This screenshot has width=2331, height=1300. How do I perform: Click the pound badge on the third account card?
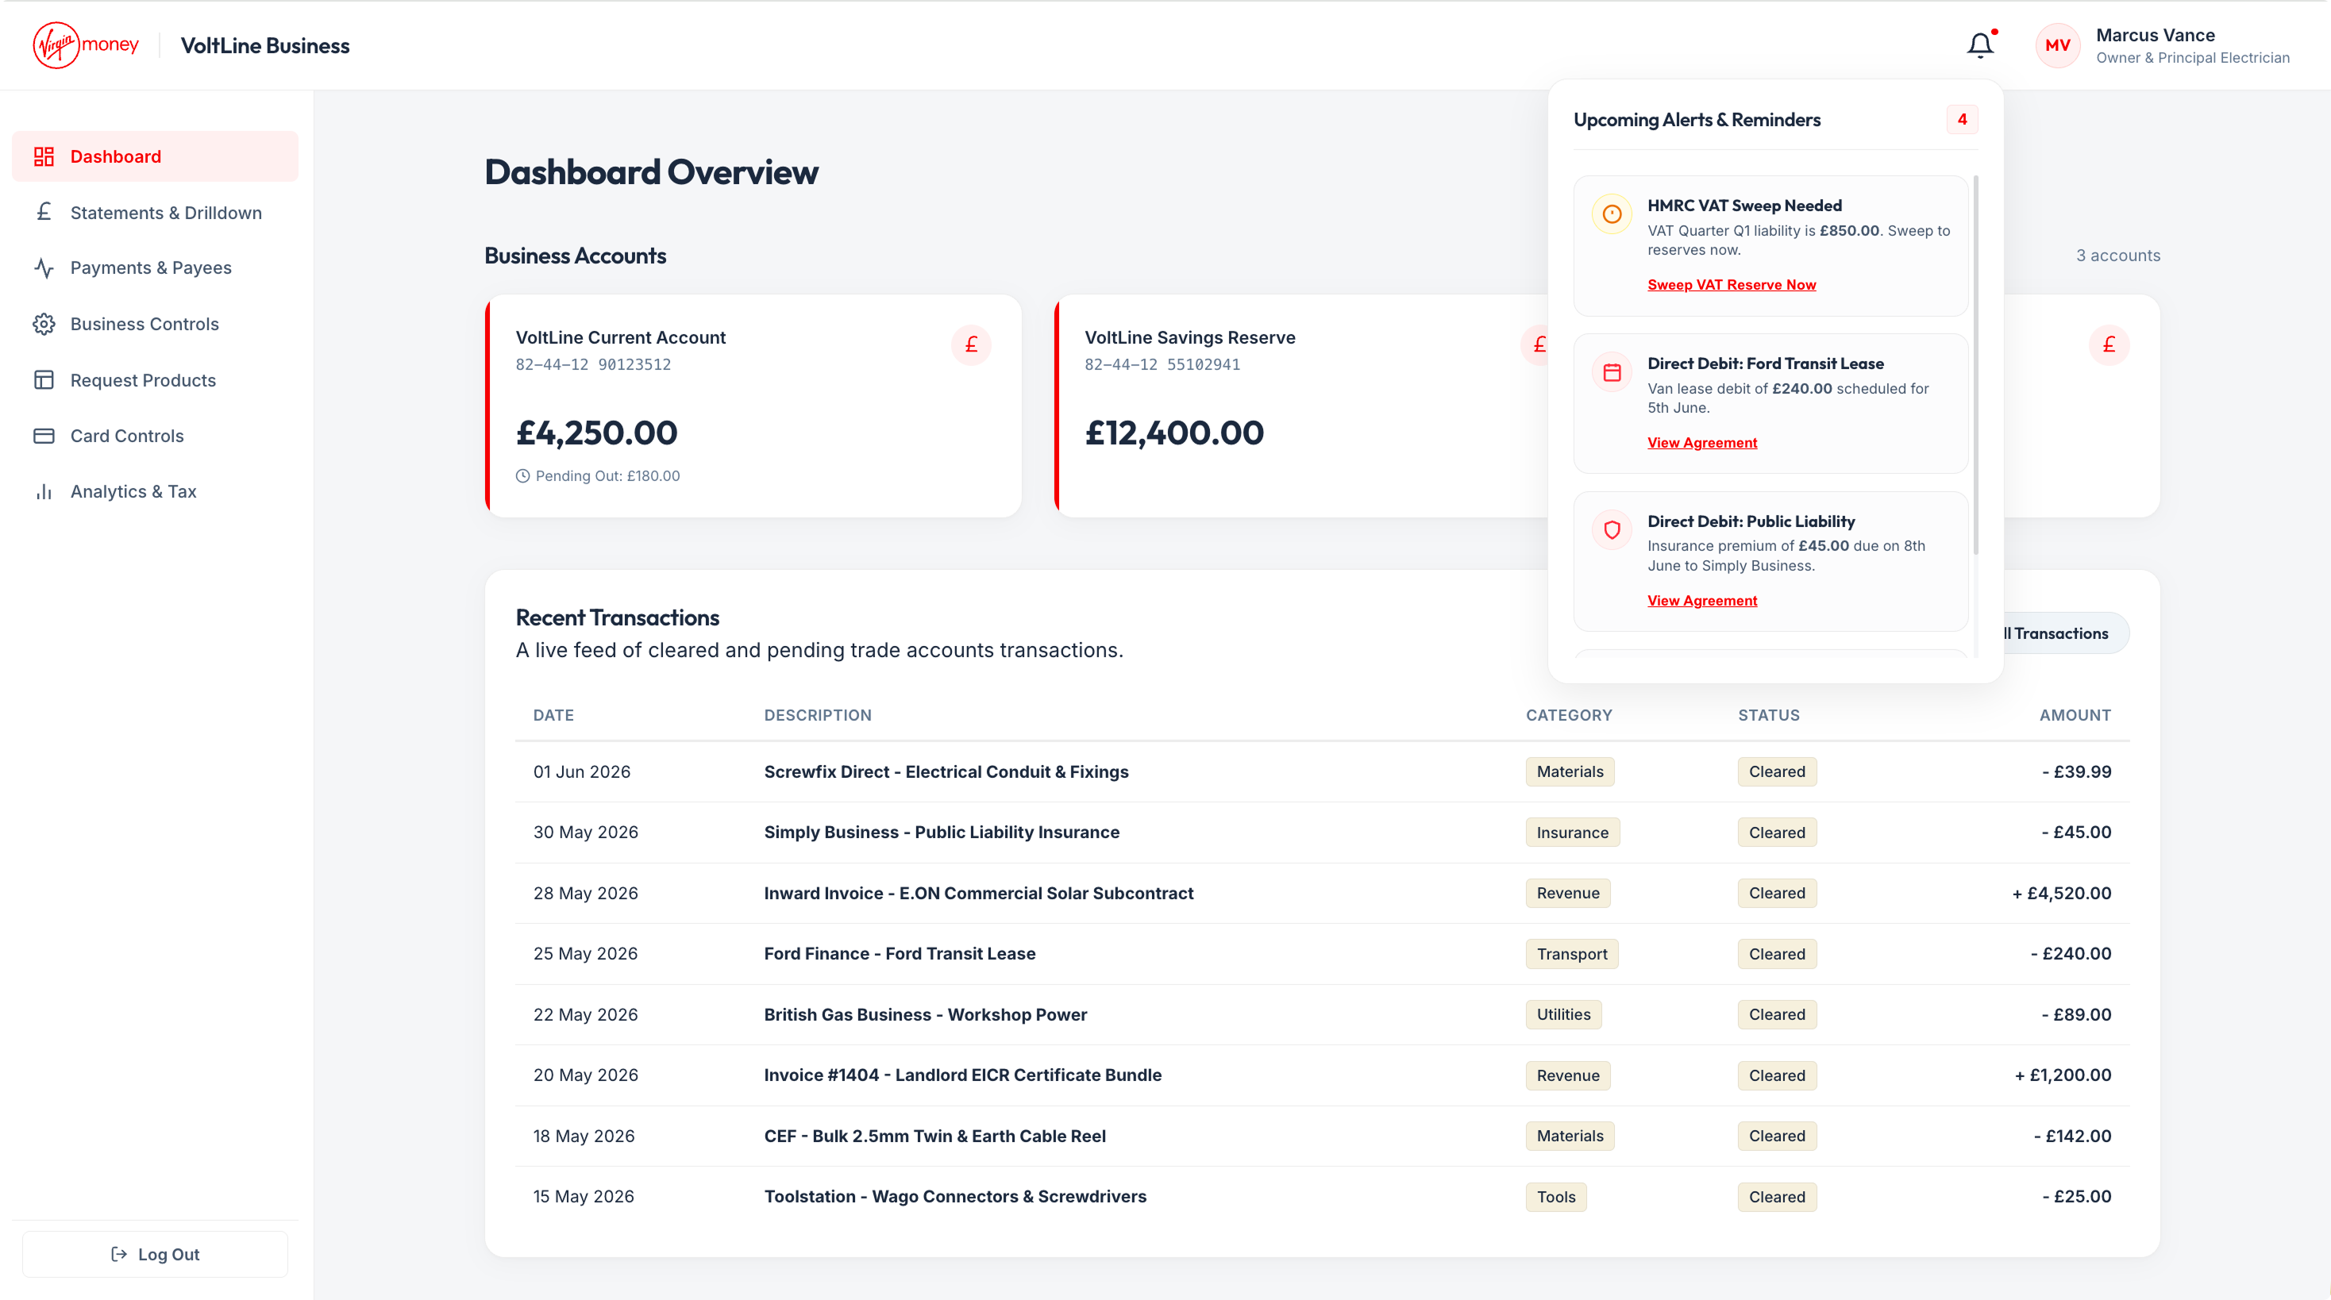[x=2109, y=344]
